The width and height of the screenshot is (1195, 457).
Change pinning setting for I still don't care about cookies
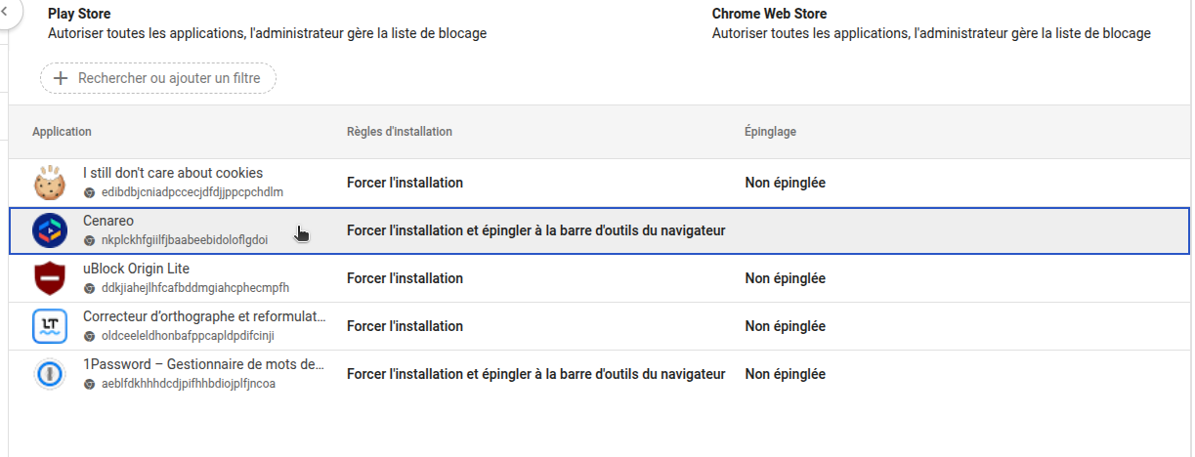coord(785,183)
